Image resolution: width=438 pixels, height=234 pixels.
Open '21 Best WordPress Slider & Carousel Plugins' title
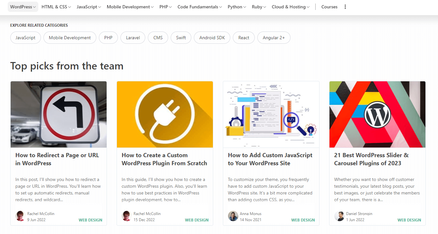(x=371, y=159)
